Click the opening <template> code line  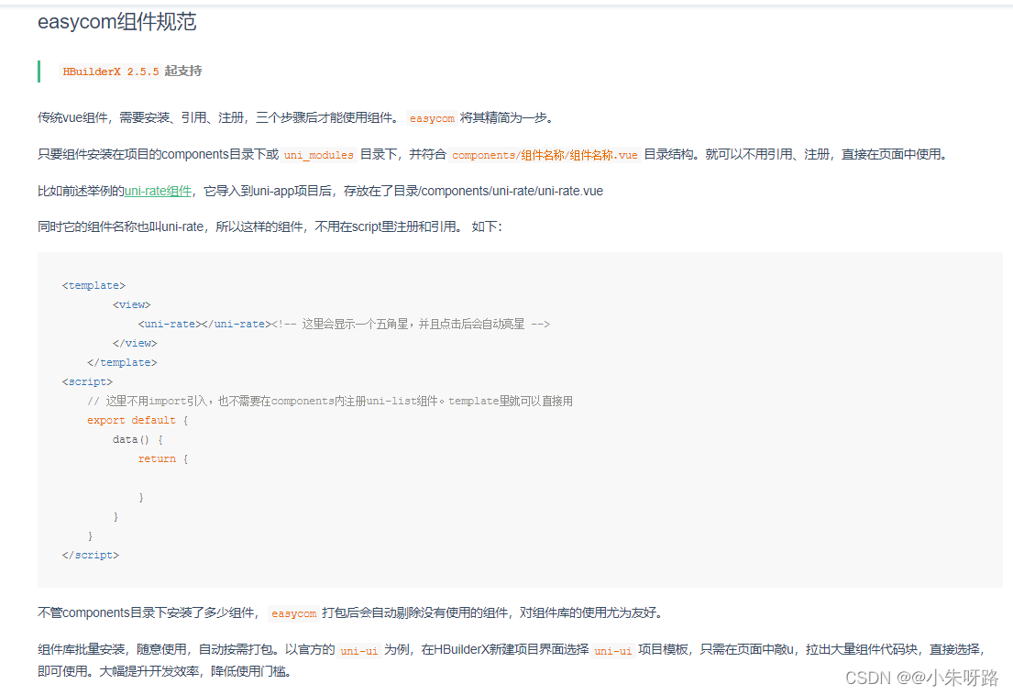94,285
